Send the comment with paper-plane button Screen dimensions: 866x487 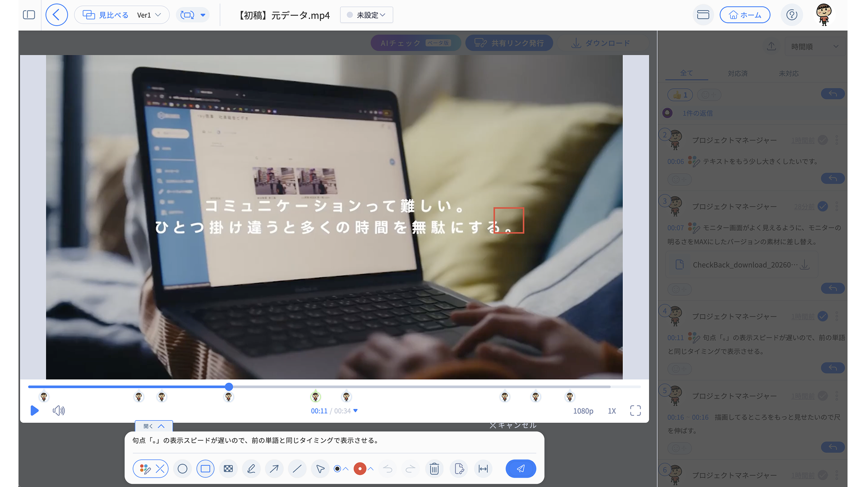click(521, 469)
